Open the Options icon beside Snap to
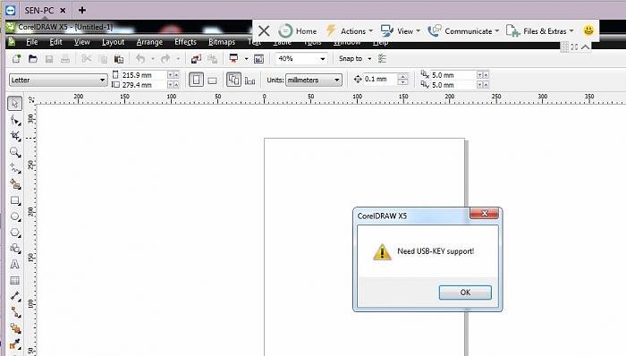 coord(382,59)
